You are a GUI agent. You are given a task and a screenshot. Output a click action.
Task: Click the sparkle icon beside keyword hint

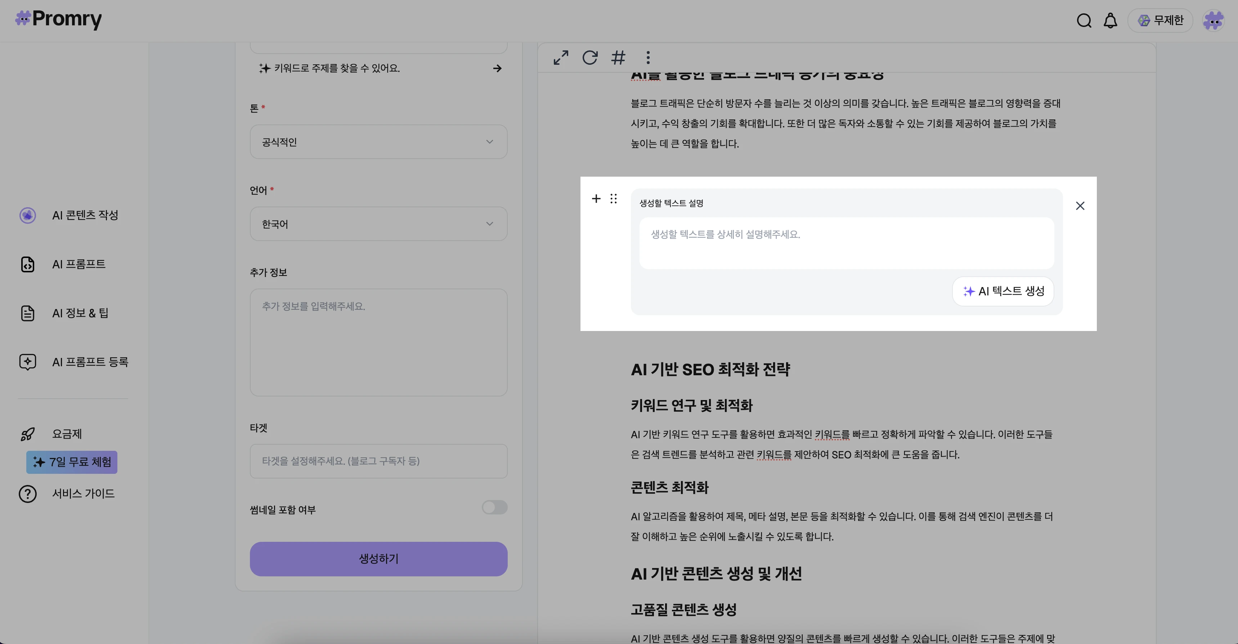point(264,68)
